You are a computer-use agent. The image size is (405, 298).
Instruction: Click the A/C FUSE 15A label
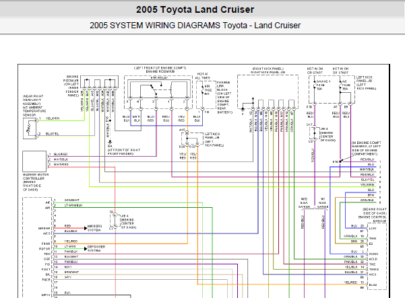[x=346, y=85]
